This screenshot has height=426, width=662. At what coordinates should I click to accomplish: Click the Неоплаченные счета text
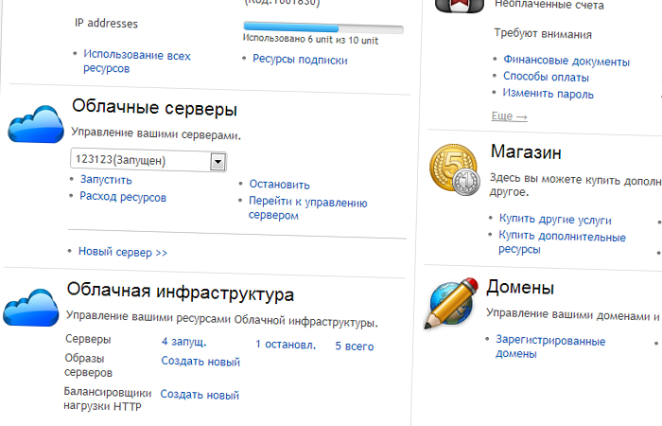549,5
